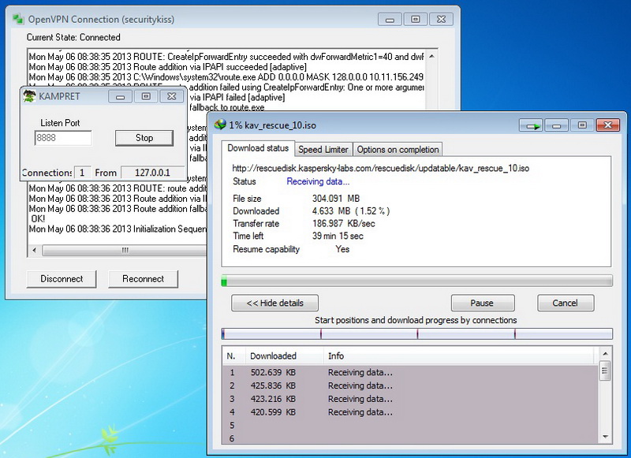
Task: Select connection row 2 with 425.836 KB
Action: (410, 385)
